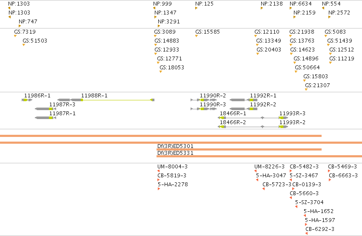Select the GS:51439 label
Image resolution: width=362 pixels, height=236 pixels.
tap(339, 41)
